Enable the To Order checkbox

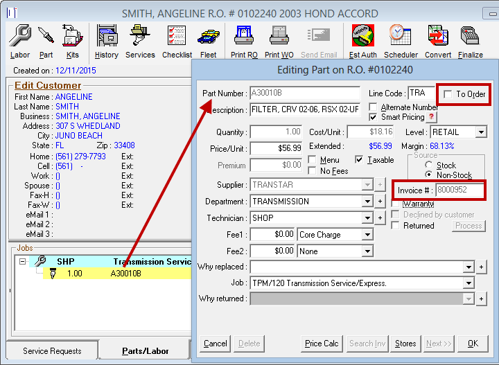click(x=448, y=94)
